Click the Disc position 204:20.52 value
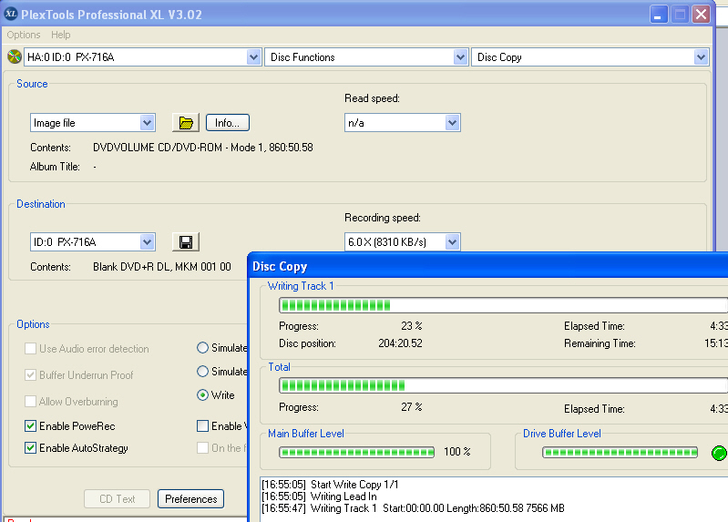728x522 pixels. 400,343
